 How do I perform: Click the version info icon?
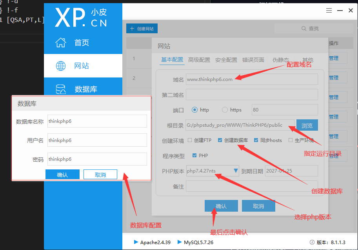(312, 242)
